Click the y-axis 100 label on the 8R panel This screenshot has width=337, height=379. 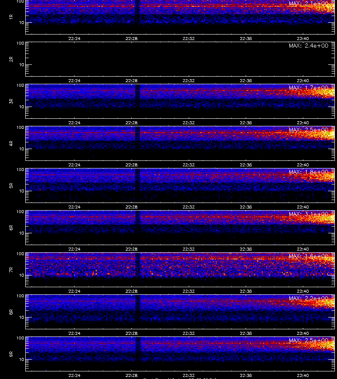coord(20,296)
